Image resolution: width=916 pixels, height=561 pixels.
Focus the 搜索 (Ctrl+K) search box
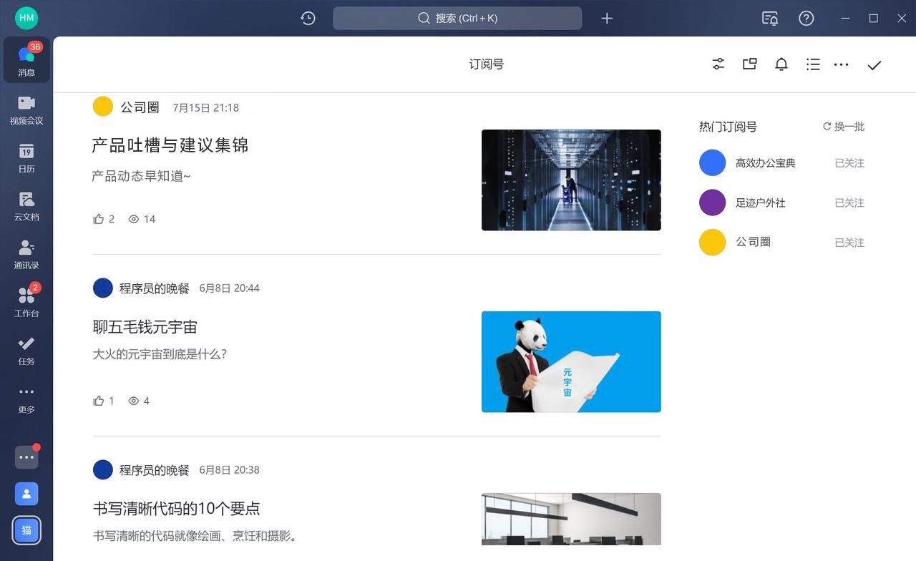pos(457,18)
